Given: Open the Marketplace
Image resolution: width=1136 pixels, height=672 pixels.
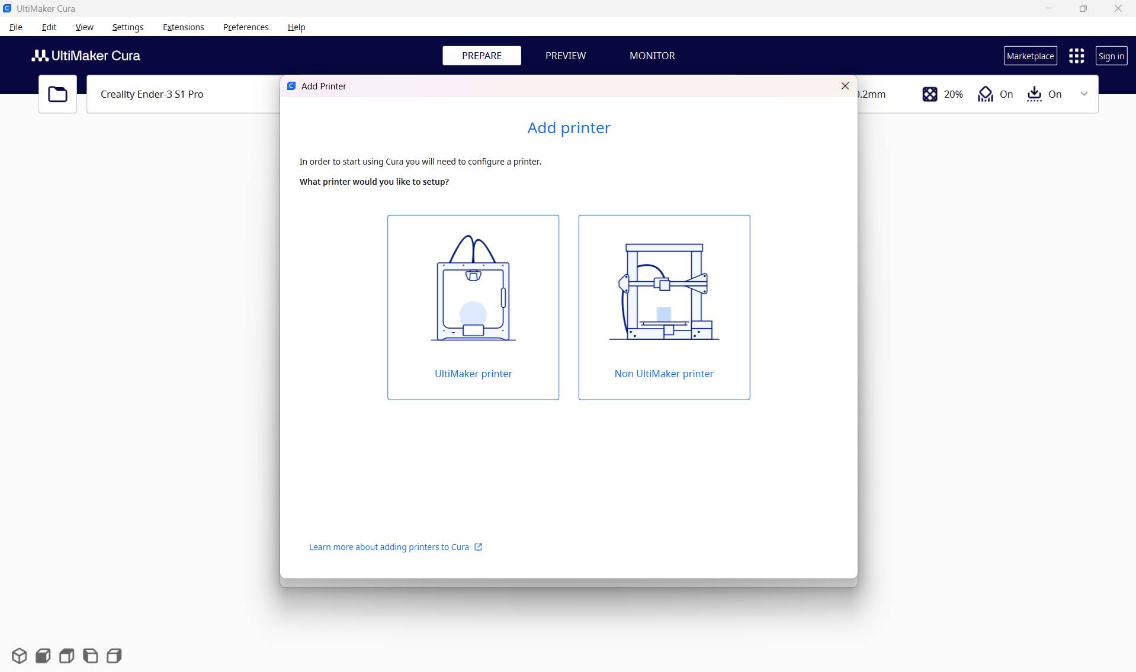Looking at the screenshot, I should coord(1031,56).
